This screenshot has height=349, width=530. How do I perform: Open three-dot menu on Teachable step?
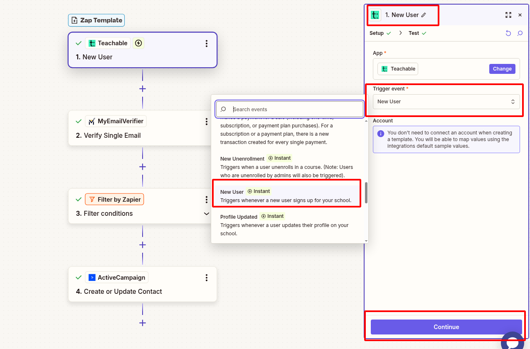(207, 44)
